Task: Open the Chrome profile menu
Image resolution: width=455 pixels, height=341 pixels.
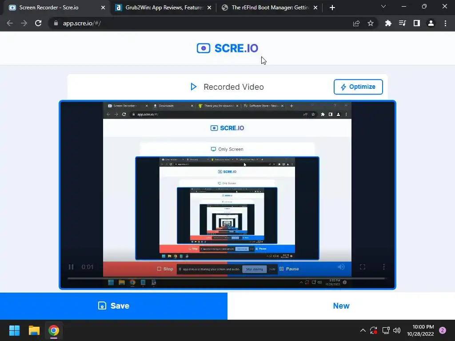Action: coord(431,23)
